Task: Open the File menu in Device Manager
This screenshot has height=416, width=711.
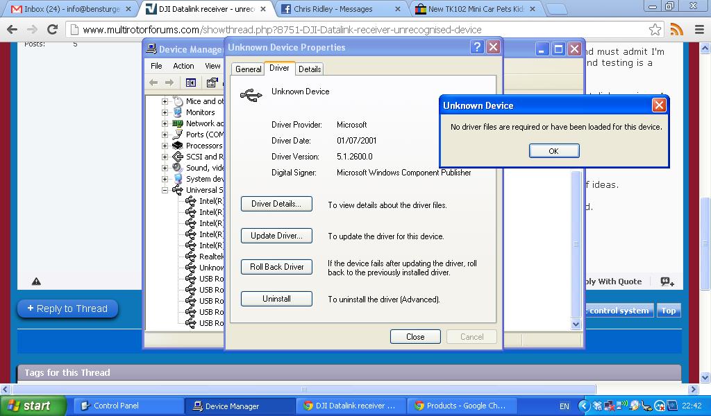Action: [156, 66]
